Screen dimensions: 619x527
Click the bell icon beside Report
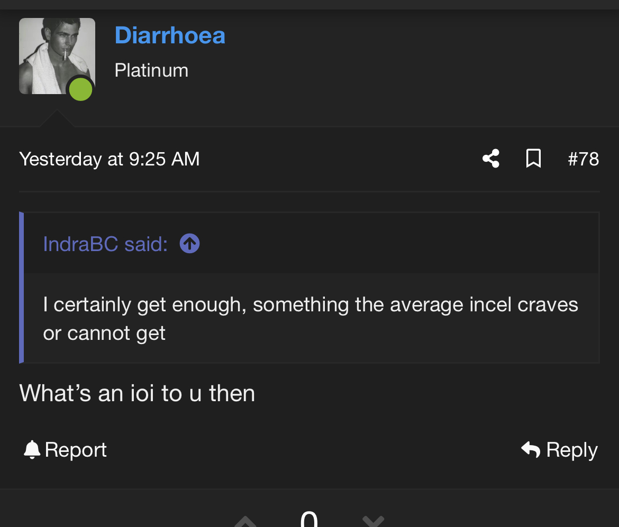(x=32, y=449)
